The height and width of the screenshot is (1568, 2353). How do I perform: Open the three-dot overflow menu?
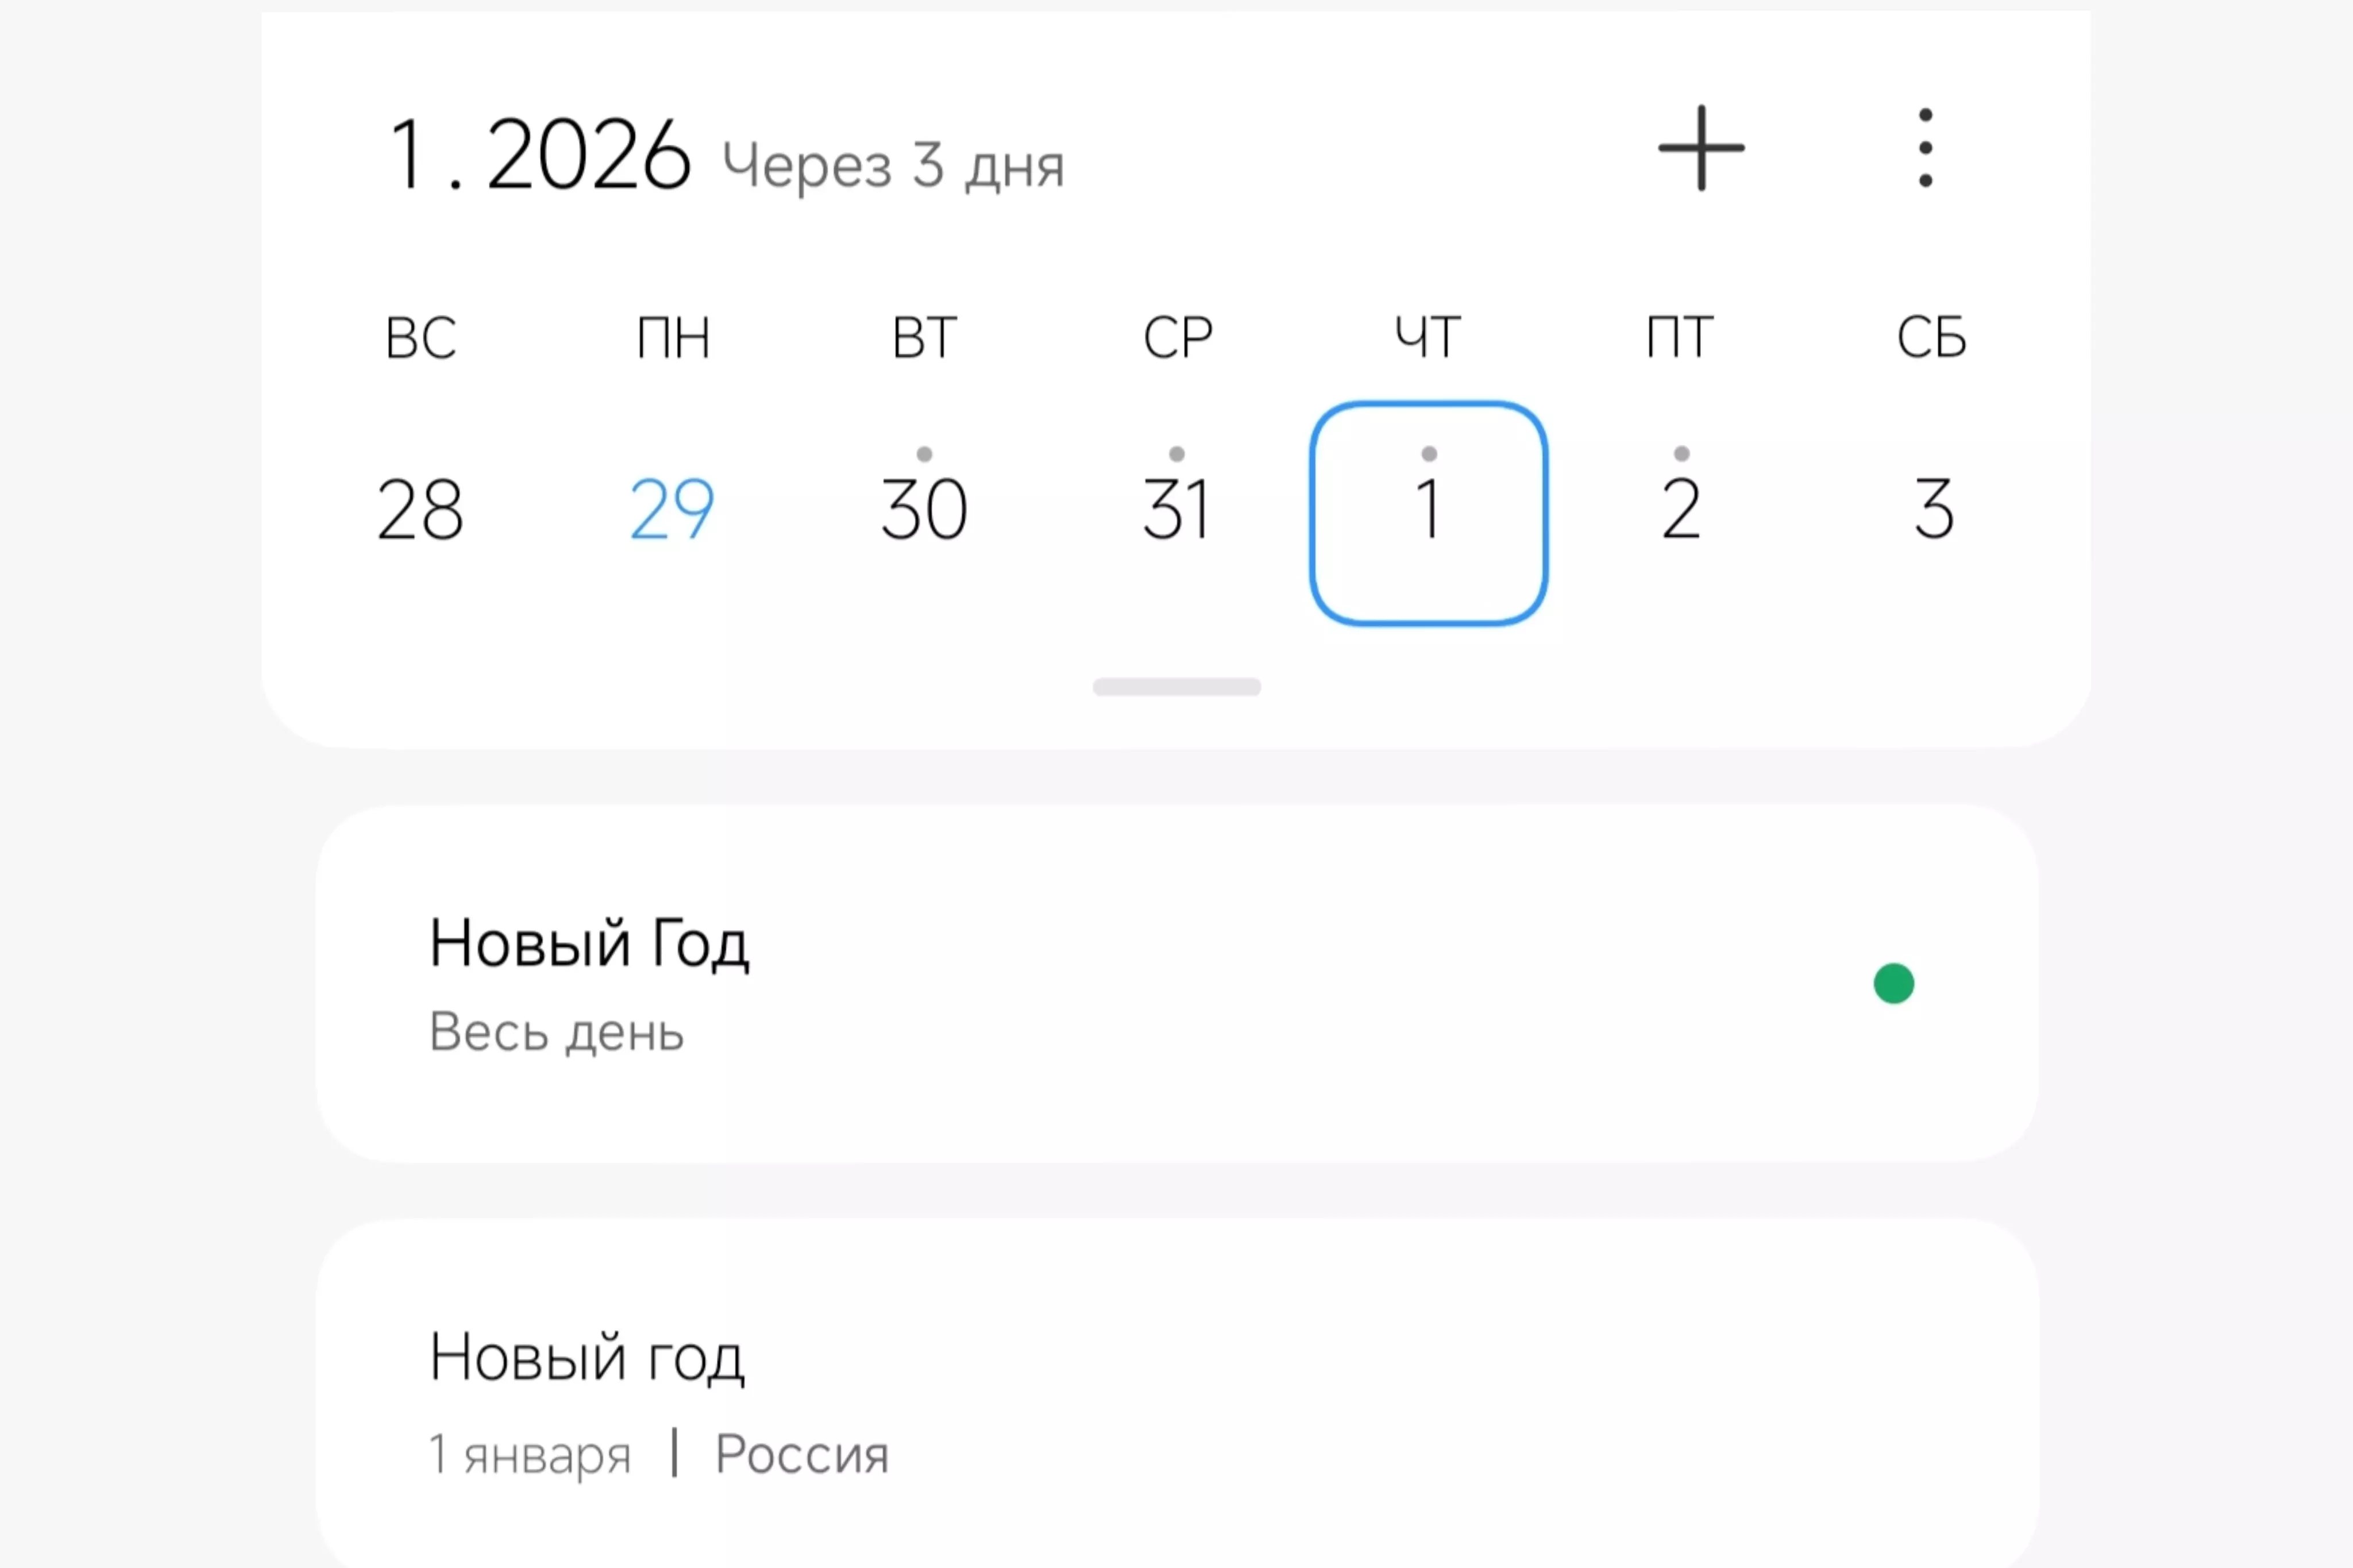pos(1924,148)
